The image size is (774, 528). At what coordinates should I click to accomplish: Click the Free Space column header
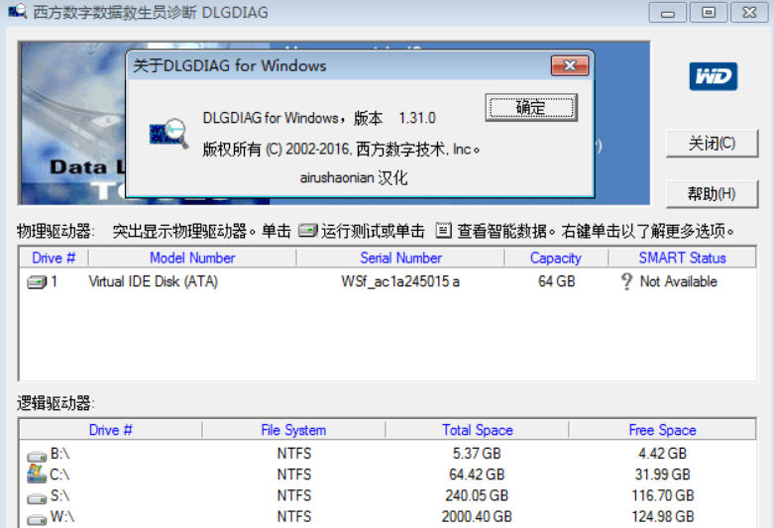tap(662, 430)
